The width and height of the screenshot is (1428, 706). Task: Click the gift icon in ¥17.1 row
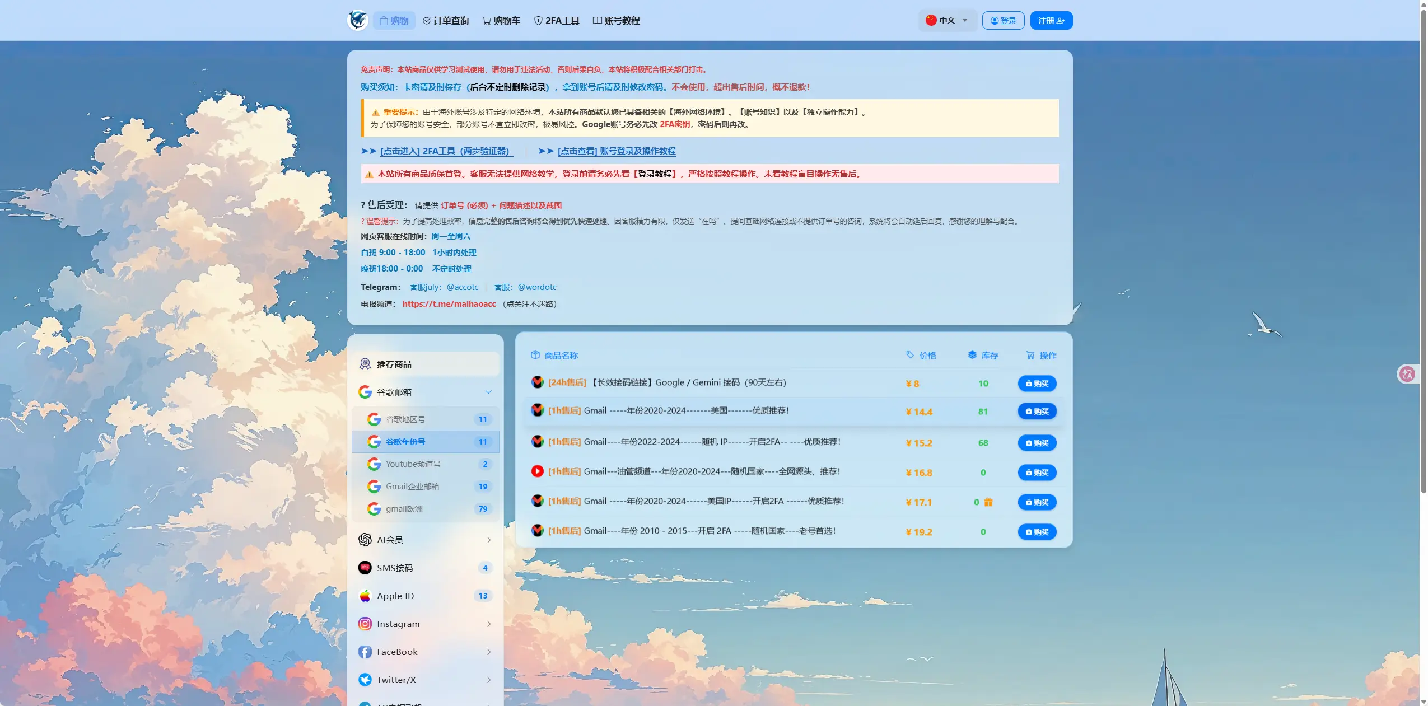[988, 502]
